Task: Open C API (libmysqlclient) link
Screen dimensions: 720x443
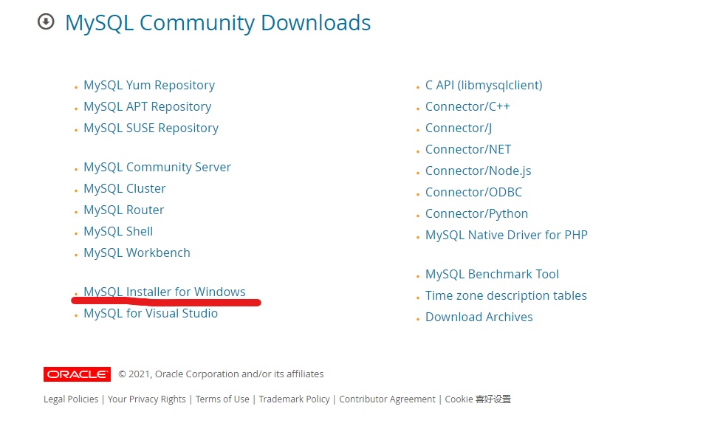Action: [x=484, y=86]
